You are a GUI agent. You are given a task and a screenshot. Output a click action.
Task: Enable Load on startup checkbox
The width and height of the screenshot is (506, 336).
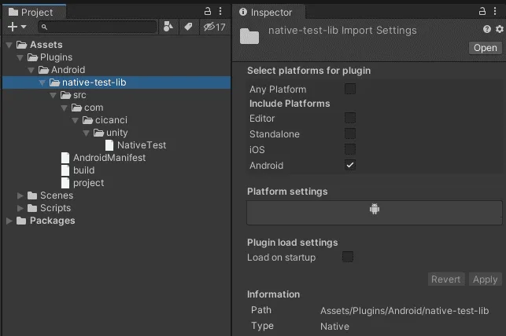[x=348, y=257]
